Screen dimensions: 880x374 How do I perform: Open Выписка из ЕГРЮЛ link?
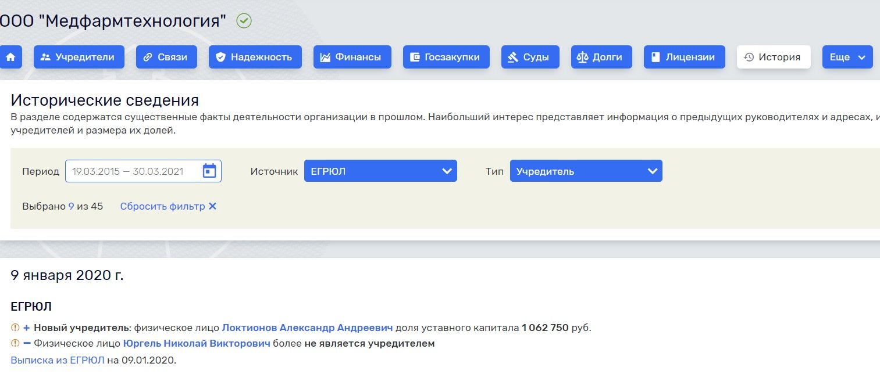click(58, 360)
